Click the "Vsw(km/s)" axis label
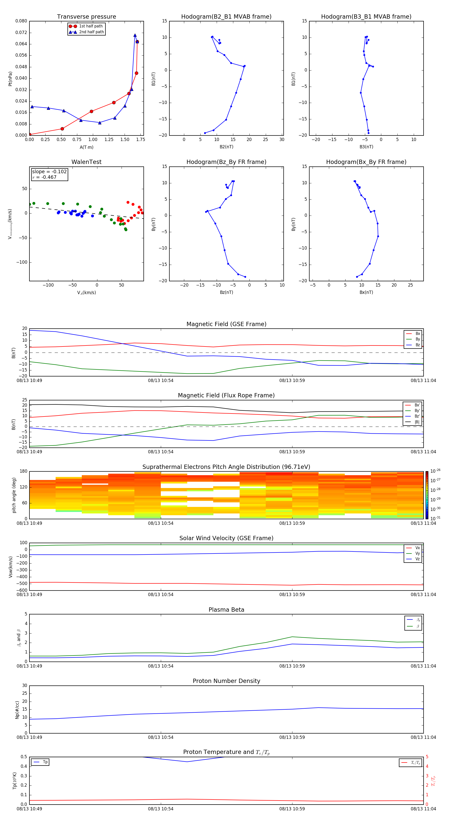 [x=10, y=567]
